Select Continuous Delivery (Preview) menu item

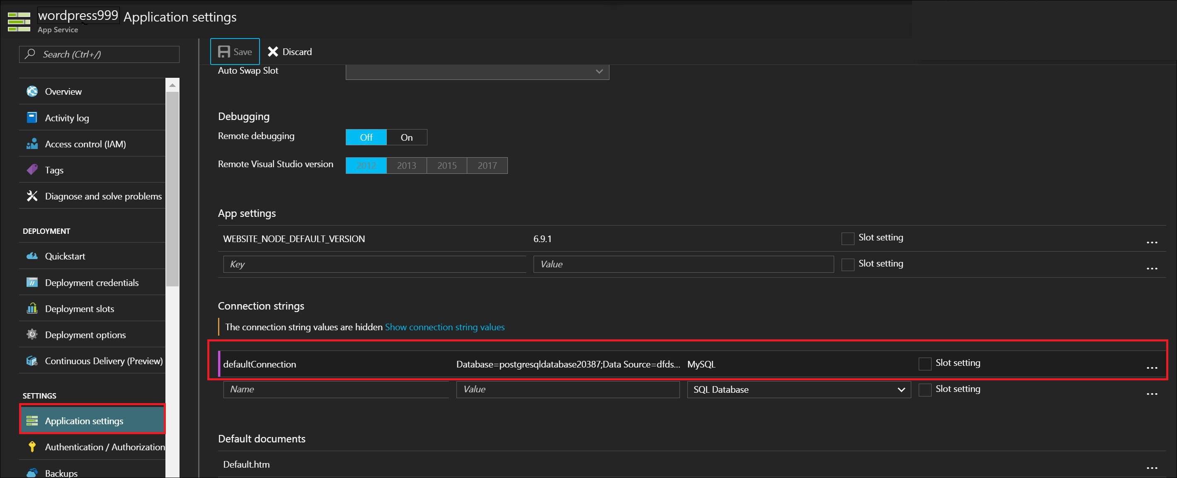(x=103, y=361)
